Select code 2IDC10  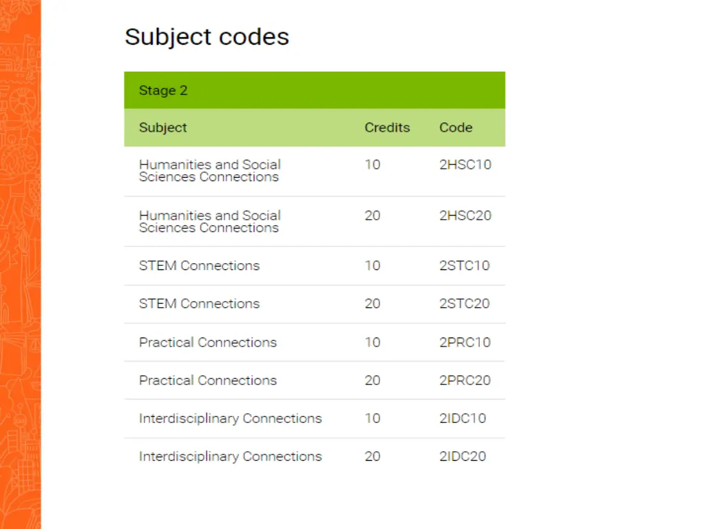pos(463,418)
